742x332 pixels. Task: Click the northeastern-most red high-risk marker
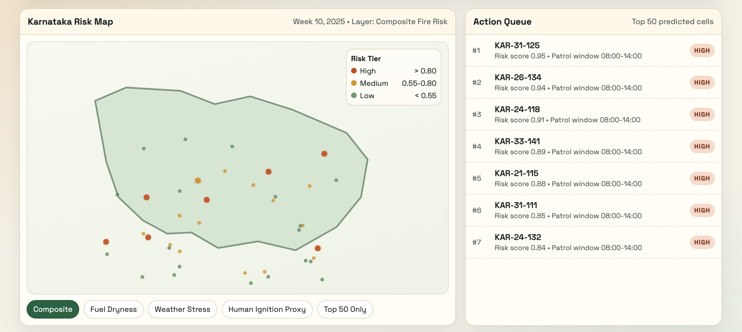pyautogui.click(x=324, y=154)
